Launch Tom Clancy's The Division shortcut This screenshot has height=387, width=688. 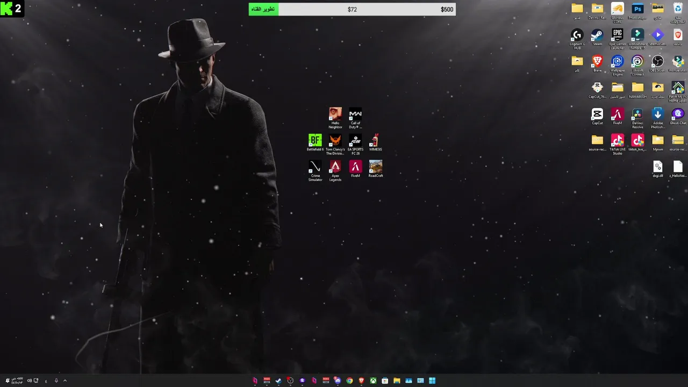[335, 145]
